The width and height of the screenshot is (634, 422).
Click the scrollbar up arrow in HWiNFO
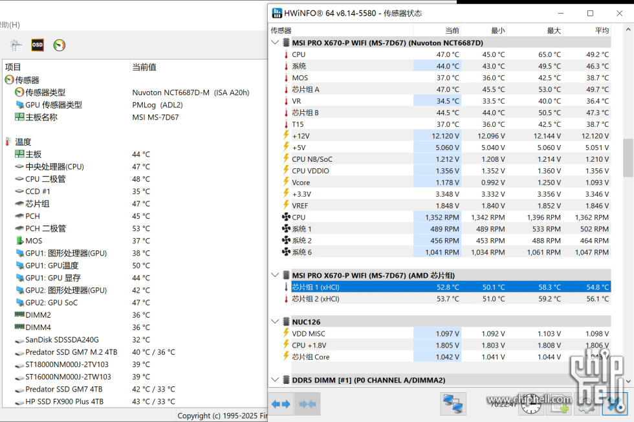click(628, 30)
